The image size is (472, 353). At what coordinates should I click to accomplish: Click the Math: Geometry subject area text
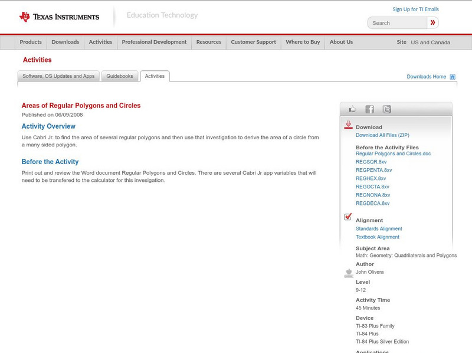pyautogui.click(x=406, y=256)
